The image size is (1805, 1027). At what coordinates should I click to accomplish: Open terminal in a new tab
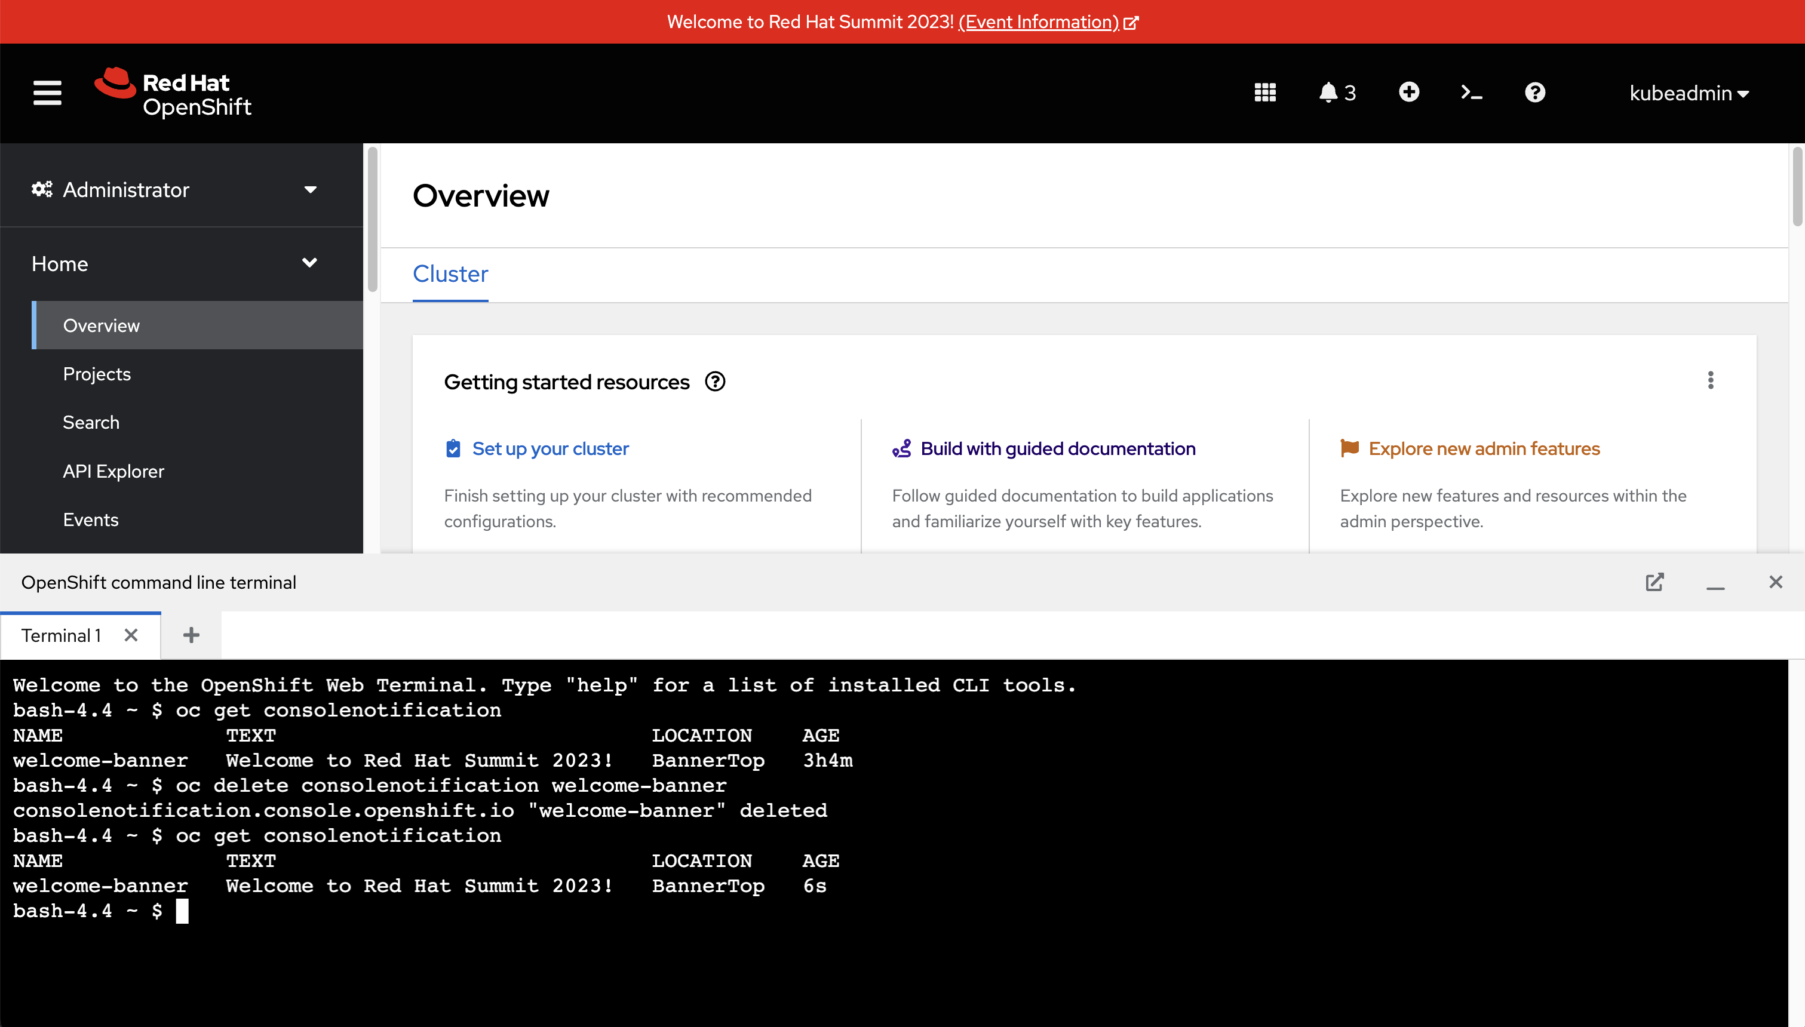1654,582
